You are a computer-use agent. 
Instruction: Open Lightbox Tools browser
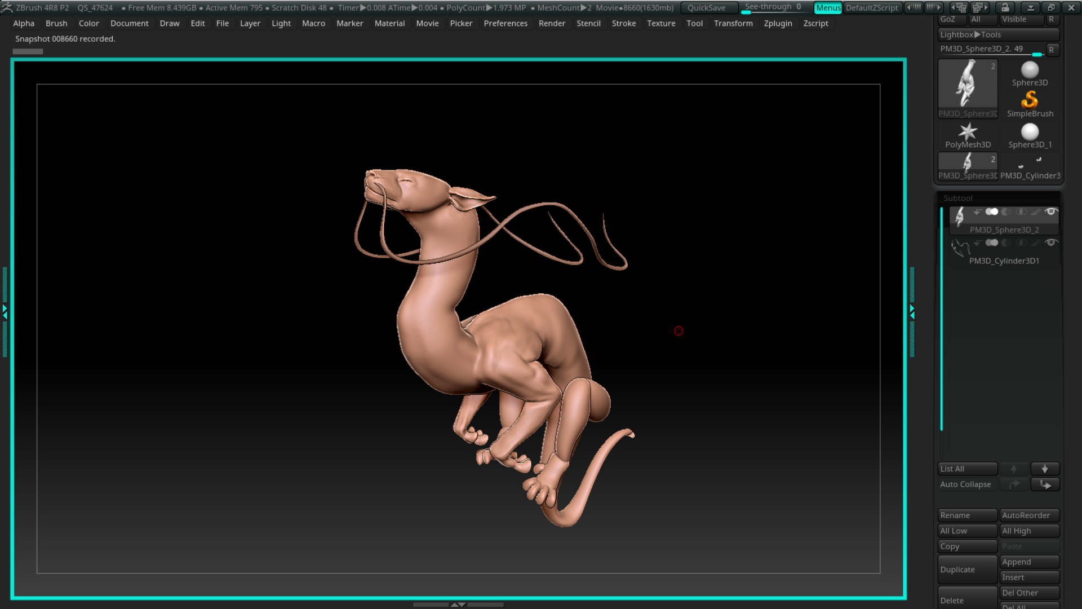tap(999, 34)
